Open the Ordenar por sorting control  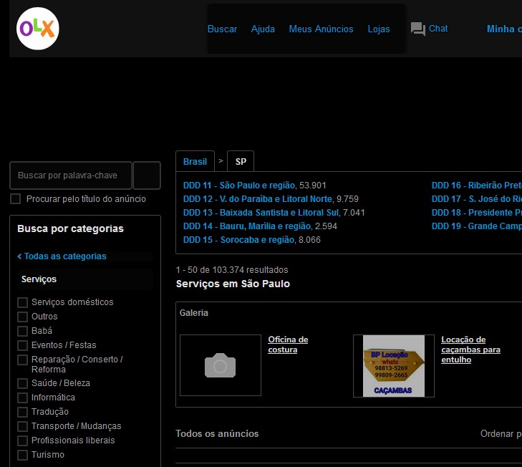(x=501, y=433)
